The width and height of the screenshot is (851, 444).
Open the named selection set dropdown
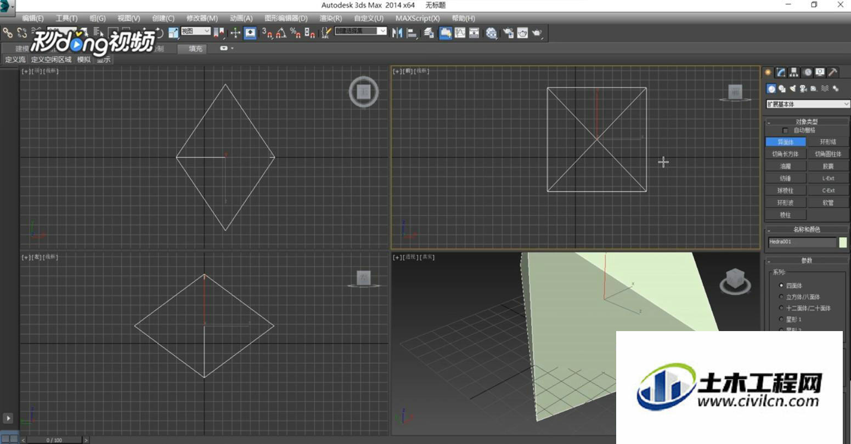coord(360,31)
